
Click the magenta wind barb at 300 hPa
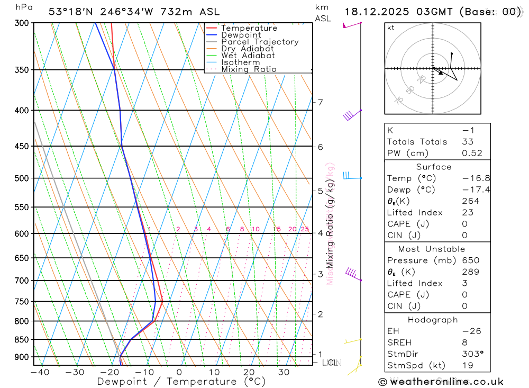point(352,25)
